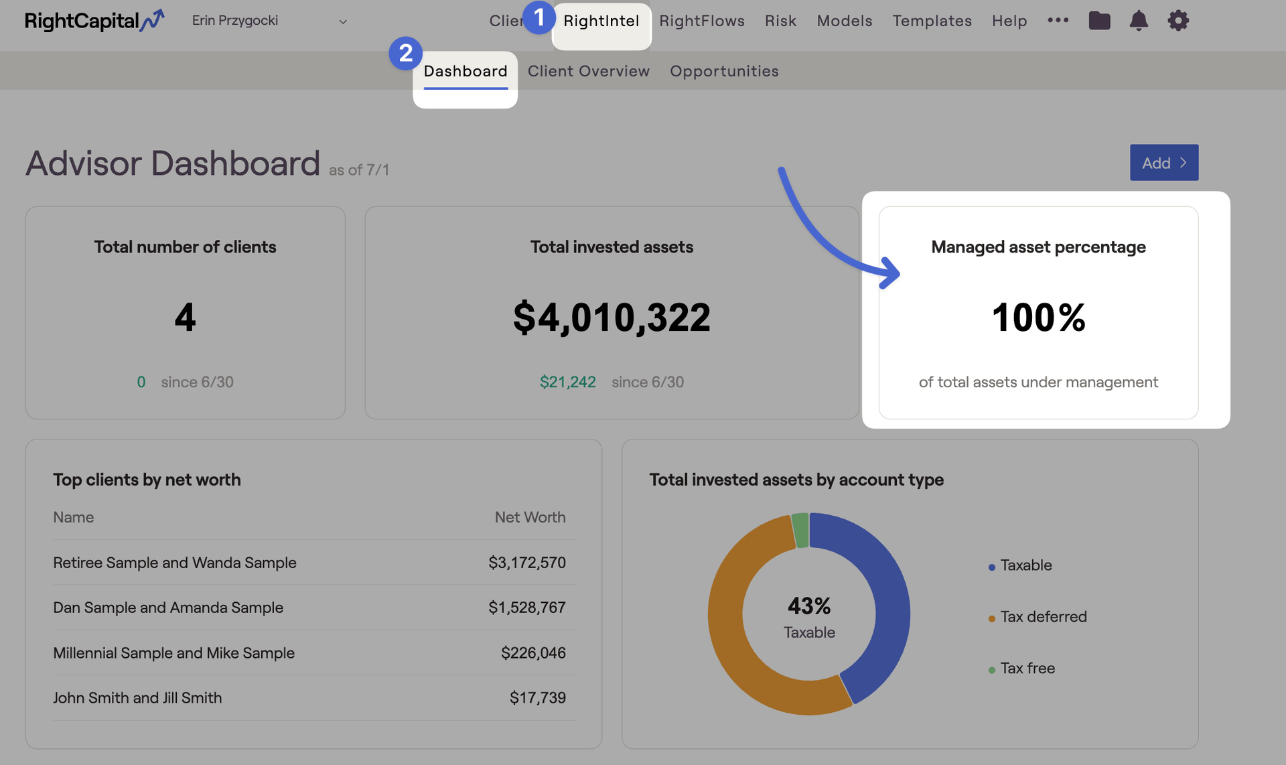Click the 43% Taxable center label
The image size is (1286, 765).
[x=809, y=617]
